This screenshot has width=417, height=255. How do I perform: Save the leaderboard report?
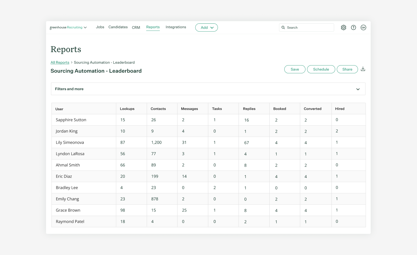tap(295, 69)
